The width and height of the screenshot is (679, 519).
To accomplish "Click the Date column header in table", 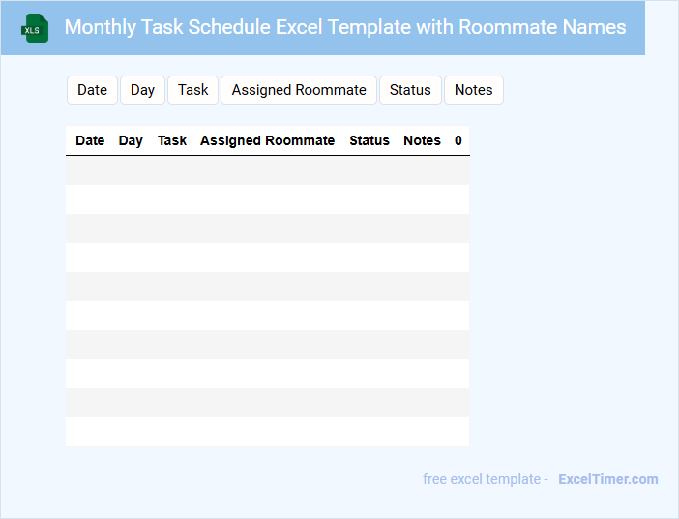I will 90,140.
